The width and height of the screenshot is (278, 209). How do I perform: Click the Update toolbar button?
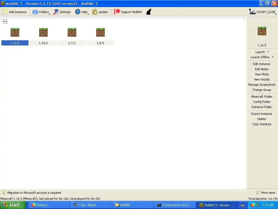100,12
